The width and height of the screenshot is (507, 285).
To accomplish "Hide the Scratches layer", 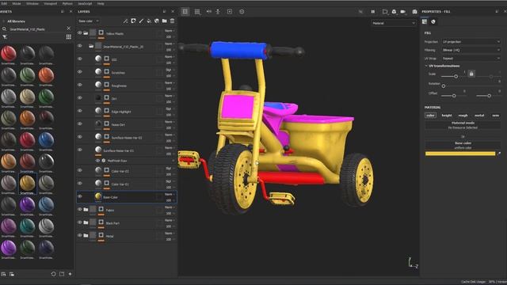I will [x=79, y=72].
